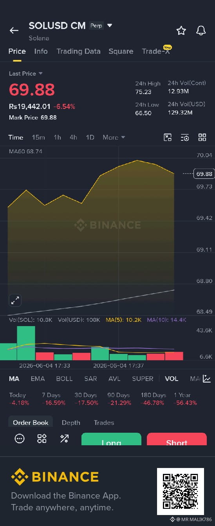Open the indicator chart settings icon
Viewport: 215px width, 526px height.
pyautogui.click(x=207, y=379)
